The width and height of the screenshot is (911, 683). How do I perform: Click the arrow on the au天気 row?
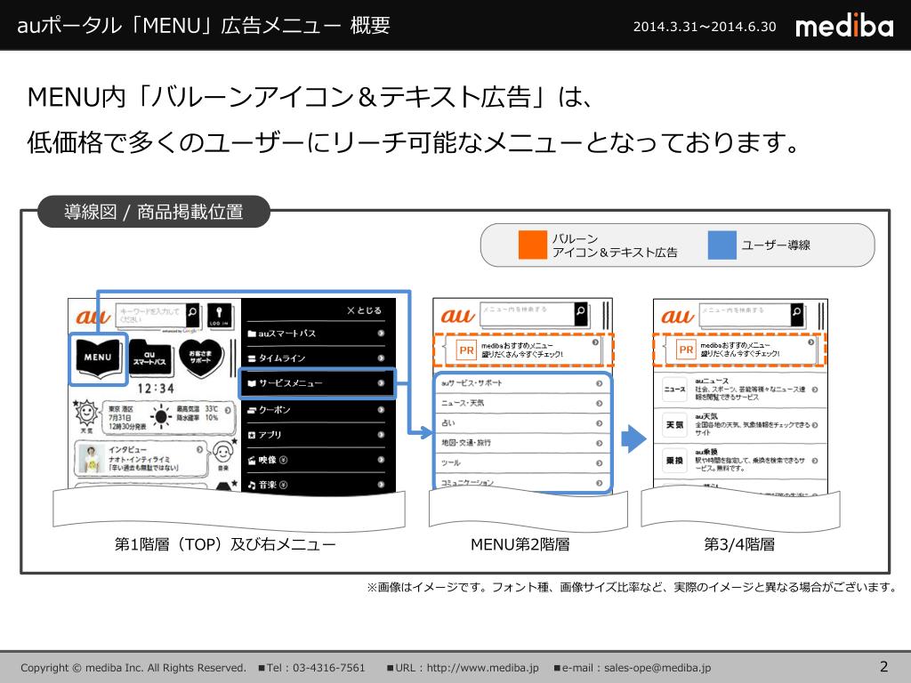[x=815, y=425]
